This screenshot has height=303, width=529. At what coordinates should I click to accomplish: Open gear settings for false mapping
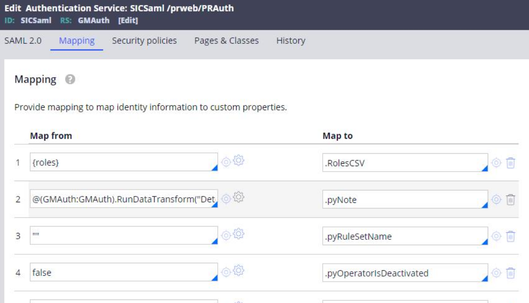coord(239,270)
